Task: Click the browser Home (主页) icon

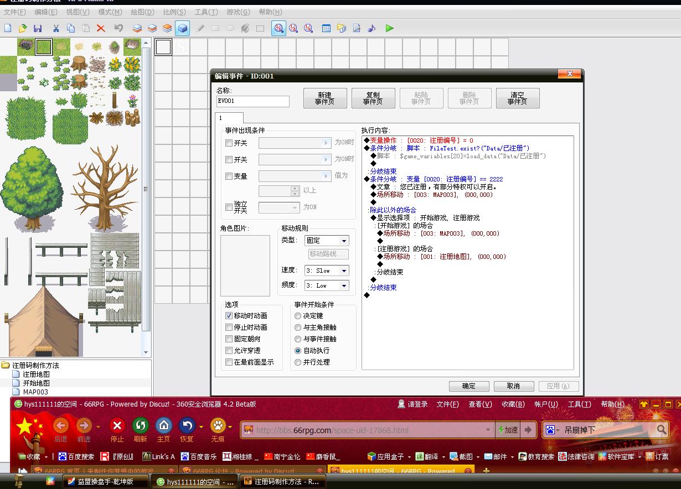Action: [163, 425]
